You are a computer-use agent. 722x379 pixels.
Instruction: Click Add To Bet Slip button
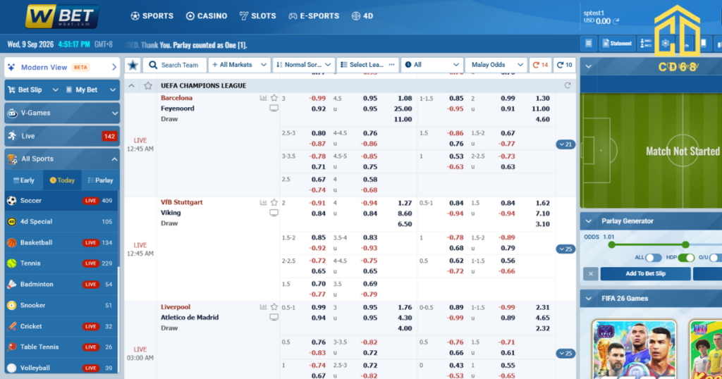646,273
